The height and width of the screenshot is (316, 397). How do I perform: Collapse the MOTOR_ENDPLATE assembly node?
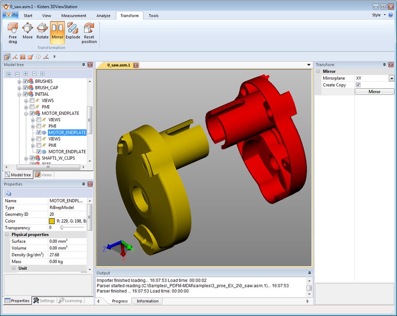pos(26,114)
